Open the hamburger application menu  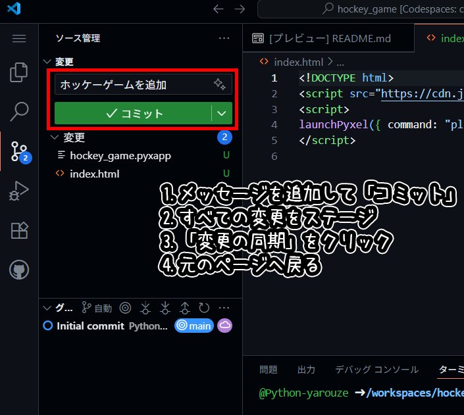[19, 38]
